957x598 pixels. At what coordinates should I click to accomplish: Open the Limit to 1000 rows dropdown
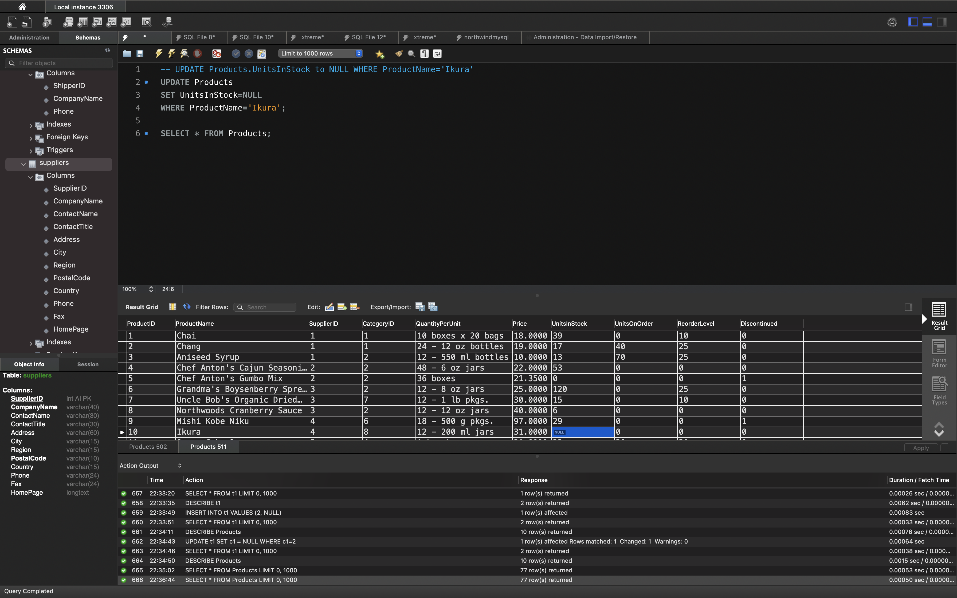[320, 53]
